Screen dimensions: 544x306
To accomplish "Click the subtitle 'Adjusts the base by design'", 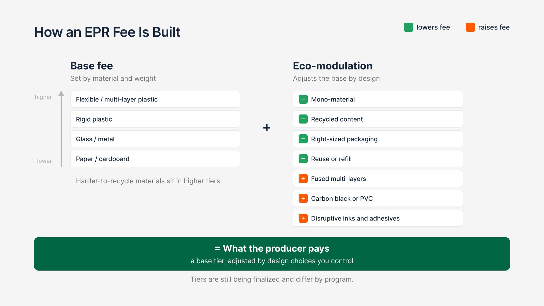I will [x=336, y=78].
